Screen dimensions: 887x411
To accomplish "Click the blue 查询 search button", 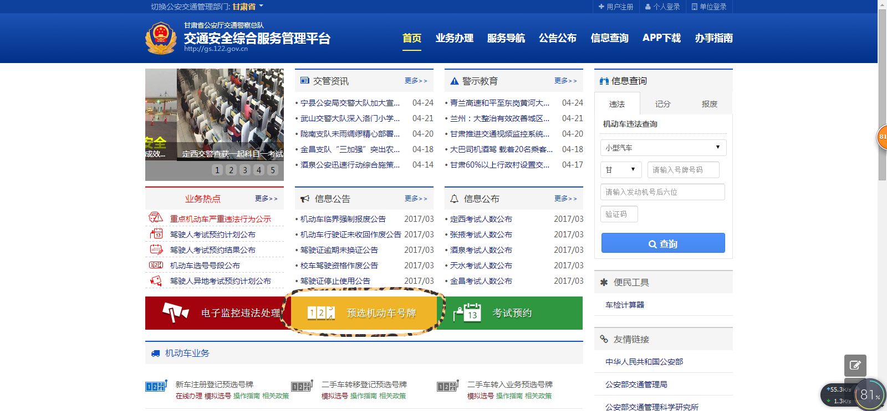I will point(663,243).
